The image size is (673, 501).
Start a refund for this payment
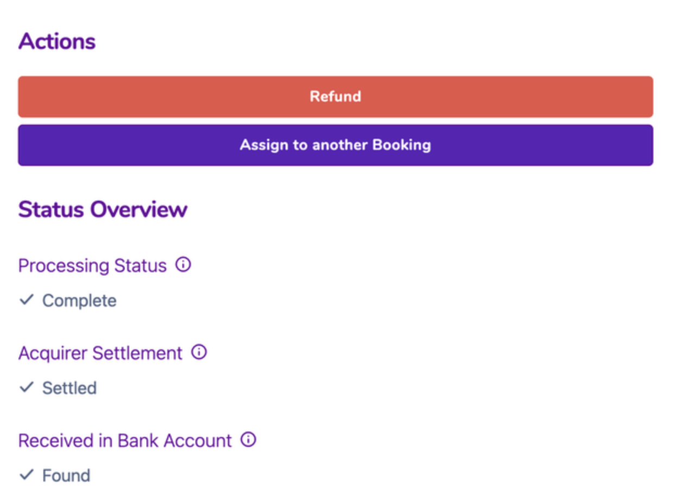click(335, 97)
